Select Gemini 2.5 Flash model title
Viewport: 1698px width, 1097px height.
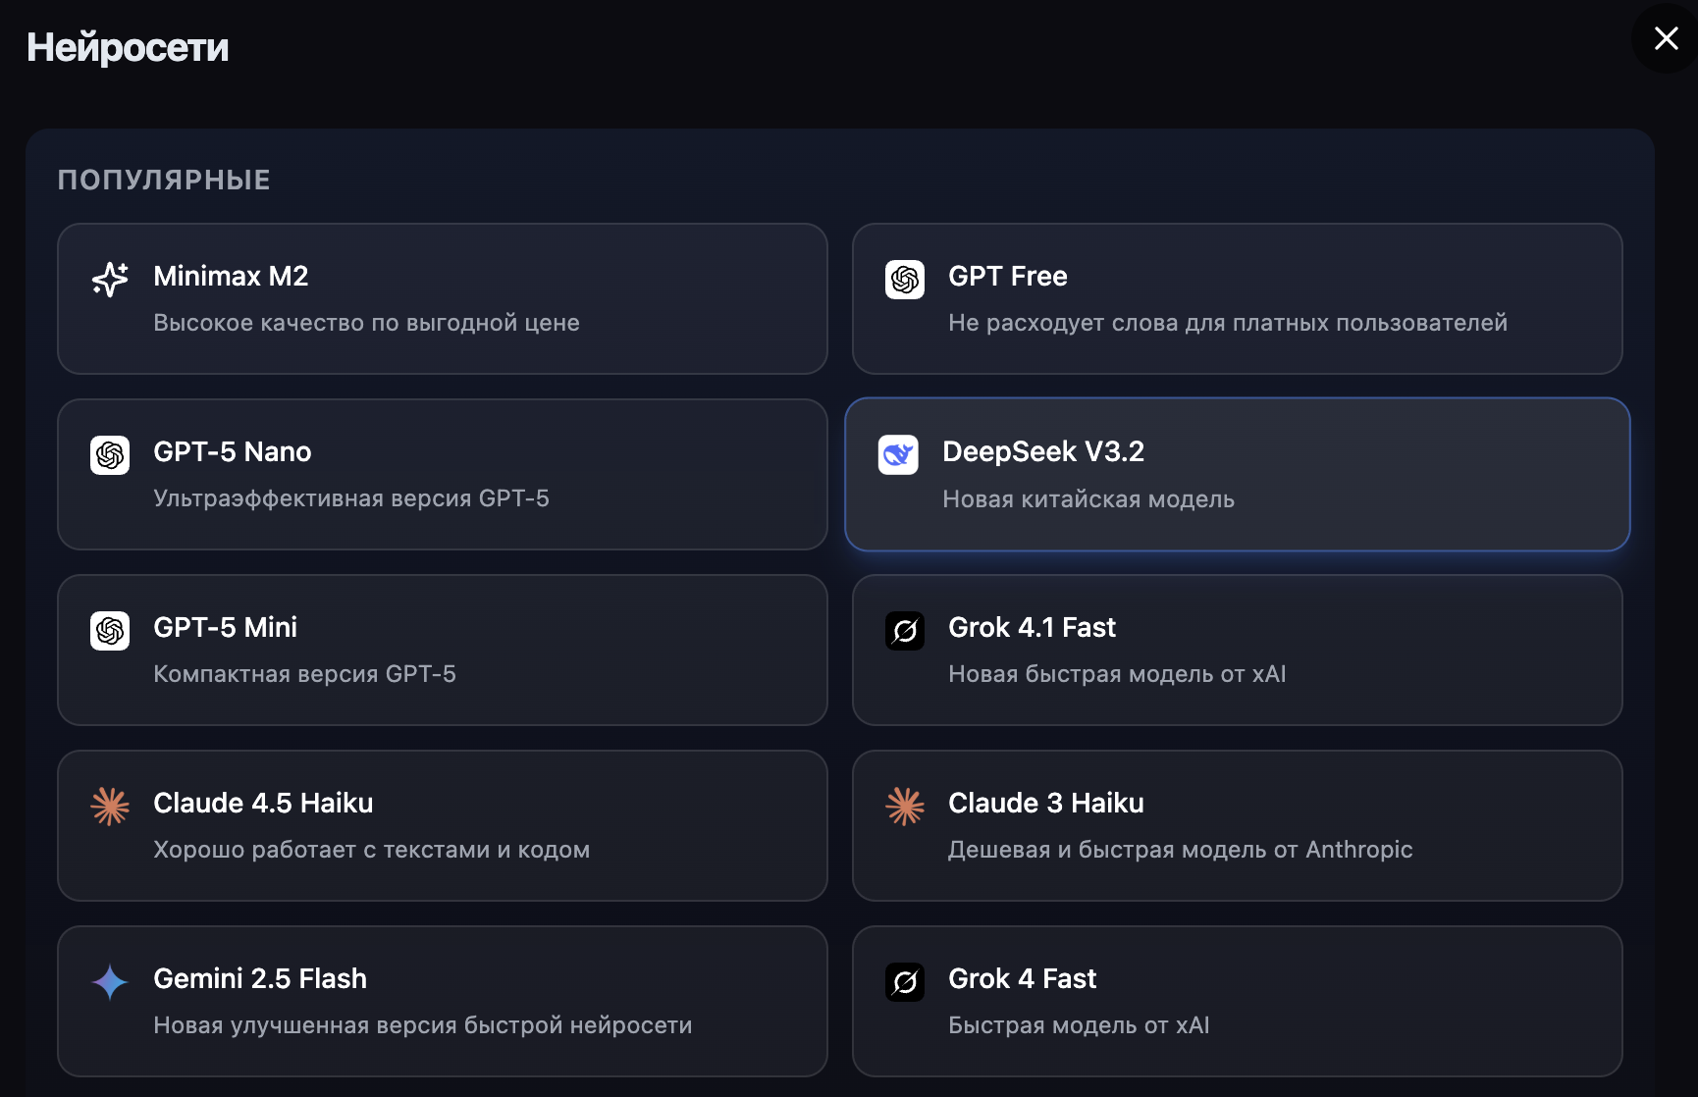click(x=260, y=979)
